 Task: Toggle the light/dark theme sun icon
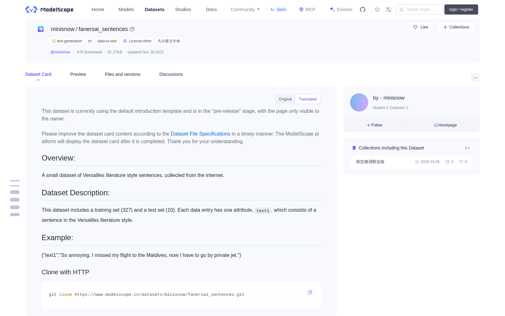click(x=377, y=9)
